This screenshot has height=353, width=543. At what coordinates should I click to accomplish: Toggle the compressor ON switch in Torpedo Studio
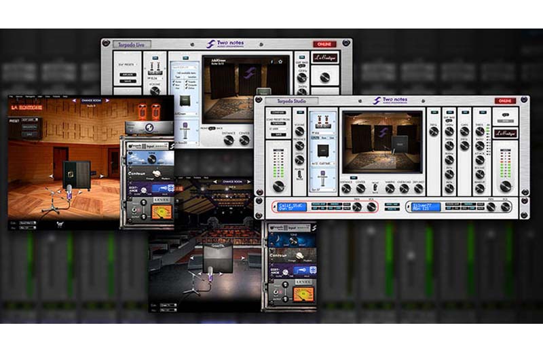483,113
